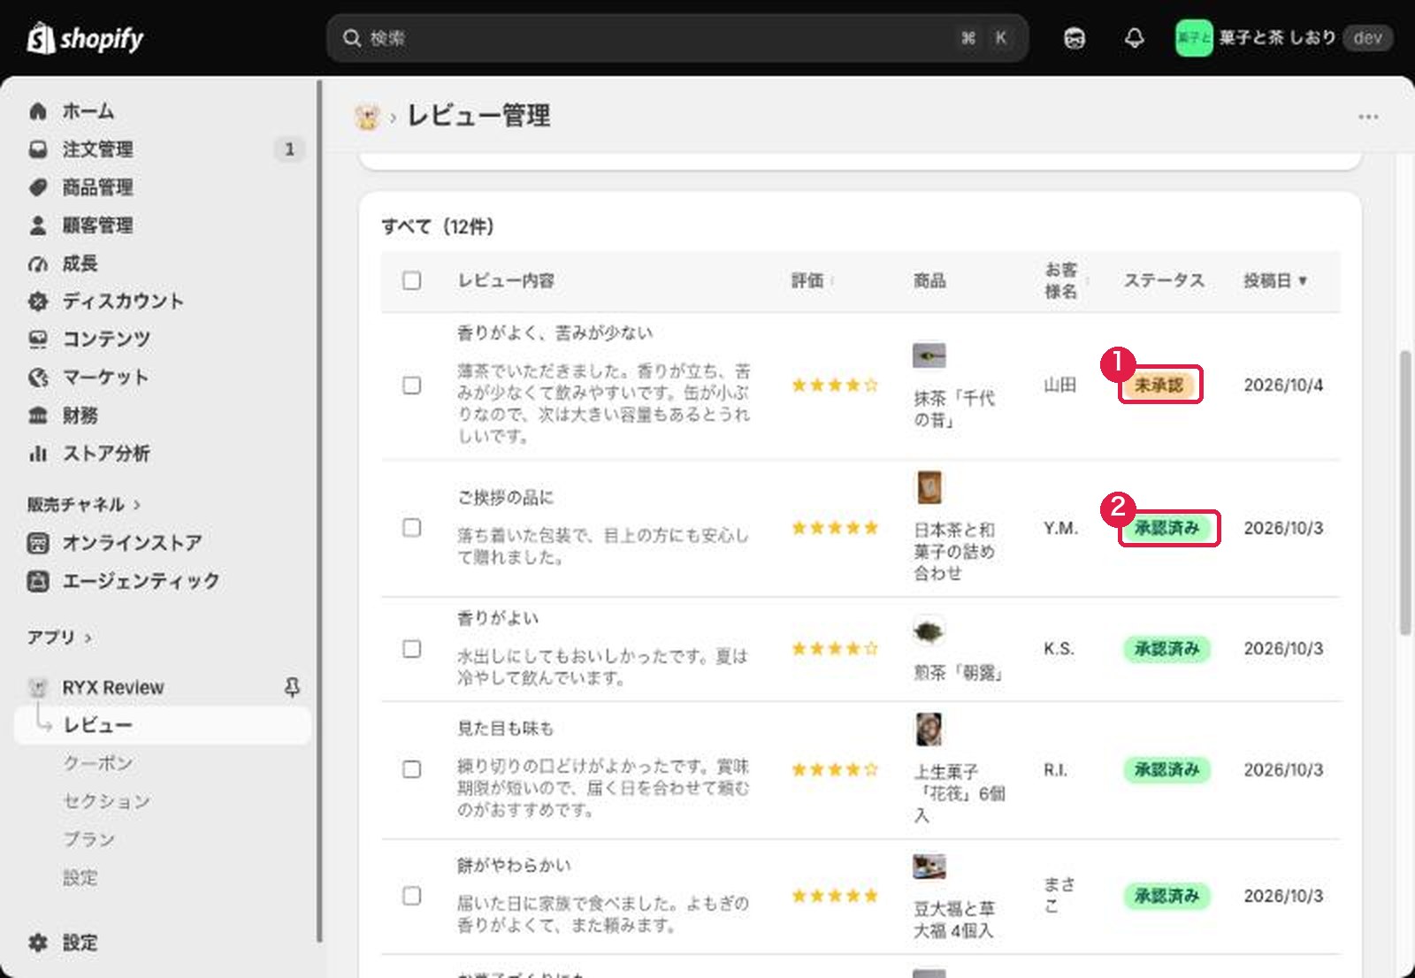Click the three-dots more menu on レビュー管理
The height and width of the screenshot is (978, 1415).
point(1368,117)
